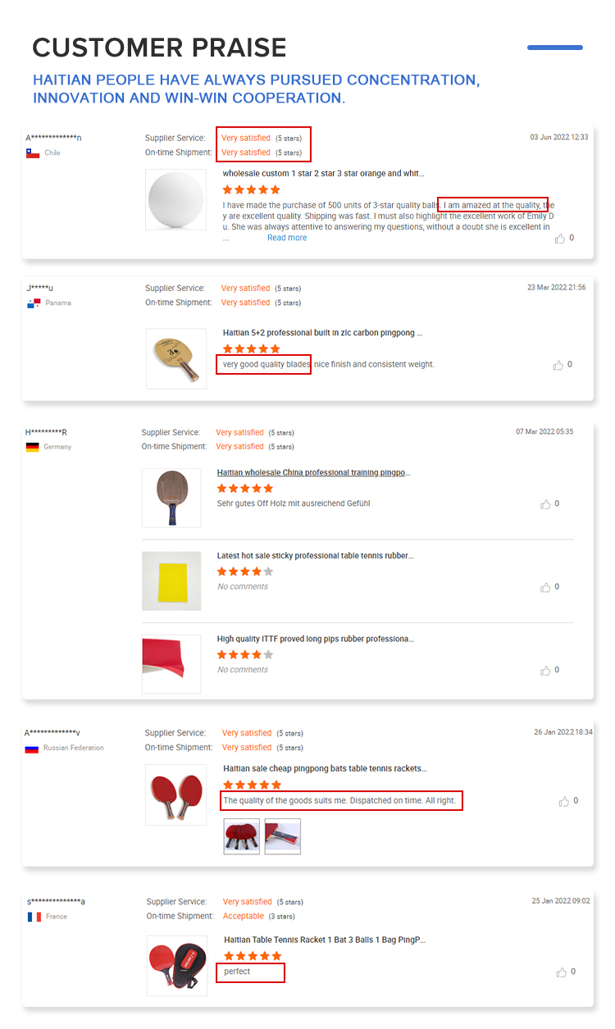Open the white ping pong ball thumbnail
This screenshot has width=615, height=1029.
(x=175, y=199)
